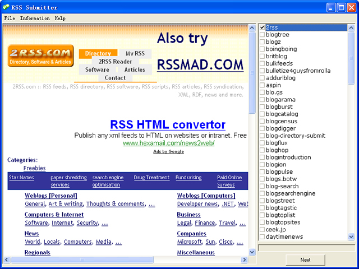Open the Finance subcategory link
The image size is (359, 269).
pos(205,223)
